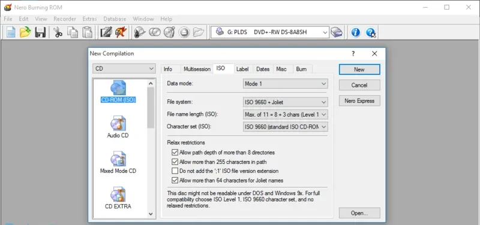This screenshot has width=480, height=225.
Task: Click the Nero Burning ROM title icon
Action: 8,7
